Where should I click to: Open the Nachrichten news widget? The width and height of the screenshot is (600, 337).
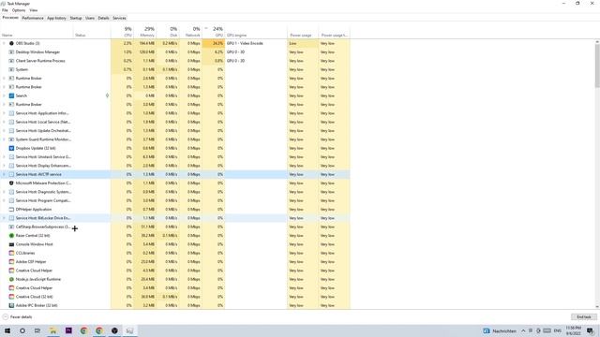(x=500, y=330)
